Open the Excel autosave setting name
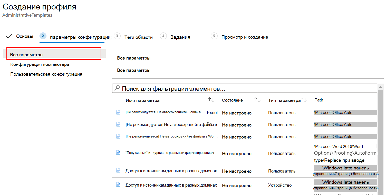This screenshot has height=195, width=386. (x=172, y=112)
